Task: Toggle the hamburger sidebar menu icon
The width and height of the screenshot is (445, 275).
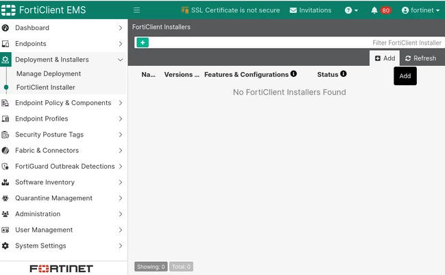Action: pyautogui.click(x=137, y=10)
